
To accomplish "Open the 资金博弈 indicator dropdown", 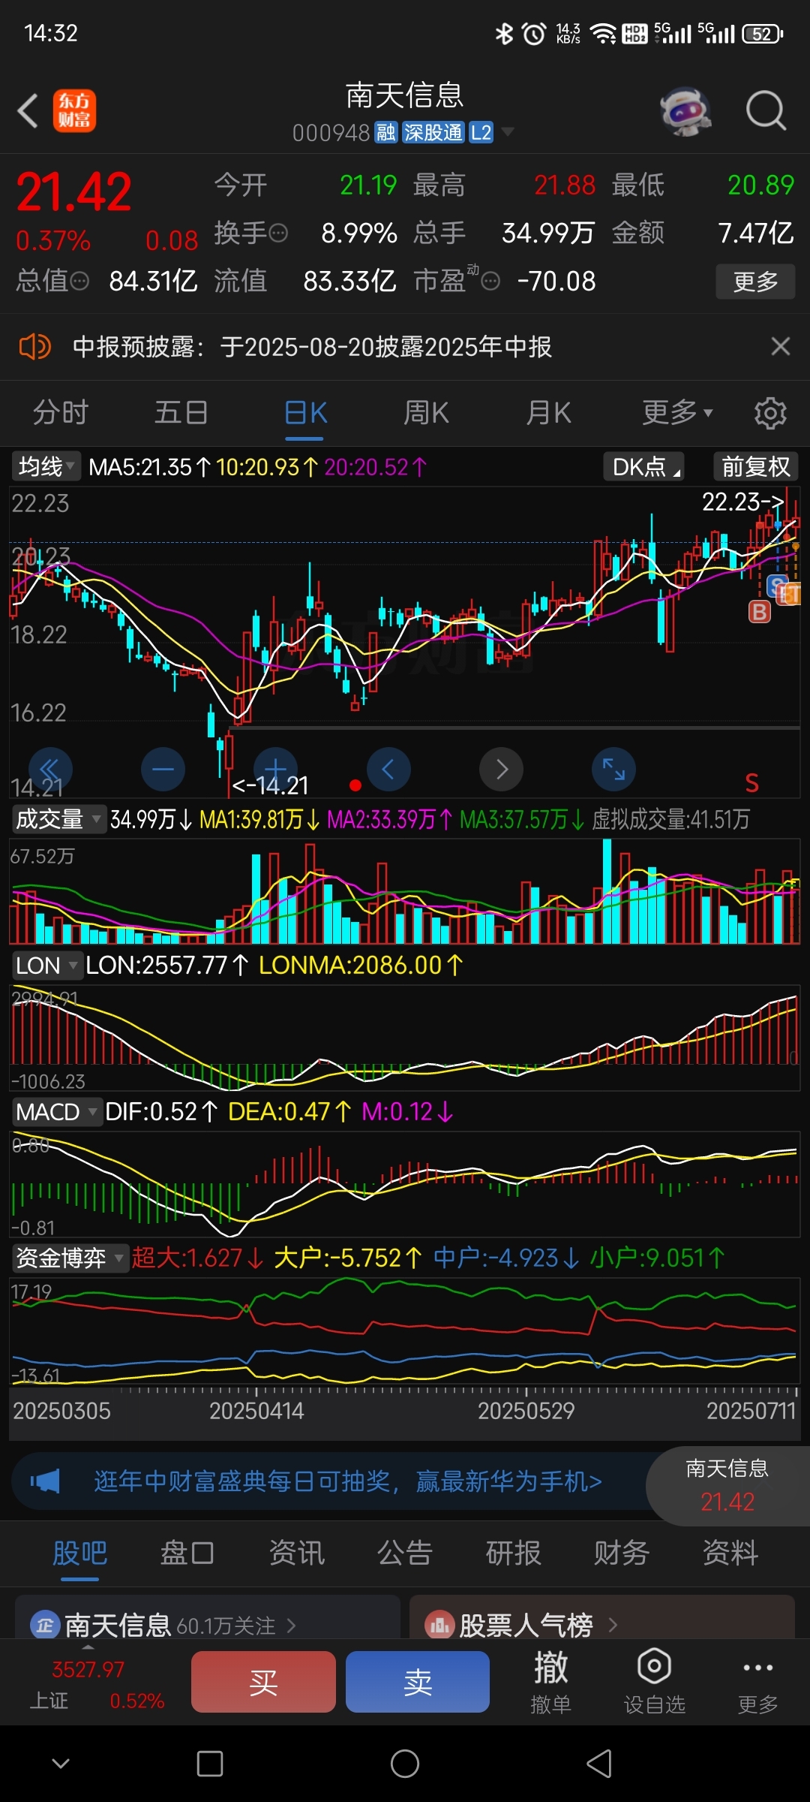I will (70, 1258).
